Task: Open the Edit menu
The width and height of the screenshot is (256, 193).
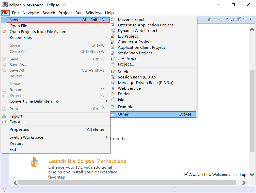Action: click(15, 13)
